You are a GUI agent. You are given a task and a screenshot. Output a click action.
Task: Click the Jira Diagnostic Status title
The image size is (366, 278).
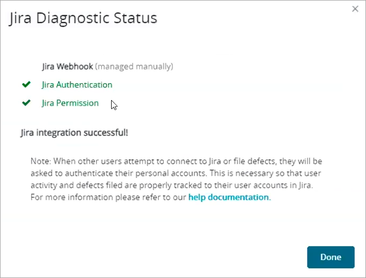(83, 18)
